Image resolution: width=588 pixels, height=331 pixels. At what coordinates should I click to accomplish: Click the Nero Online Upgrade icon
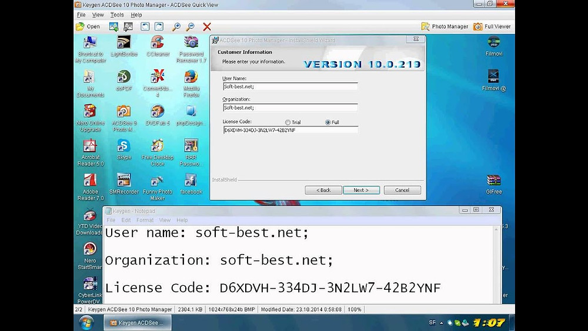pos(90,118)
